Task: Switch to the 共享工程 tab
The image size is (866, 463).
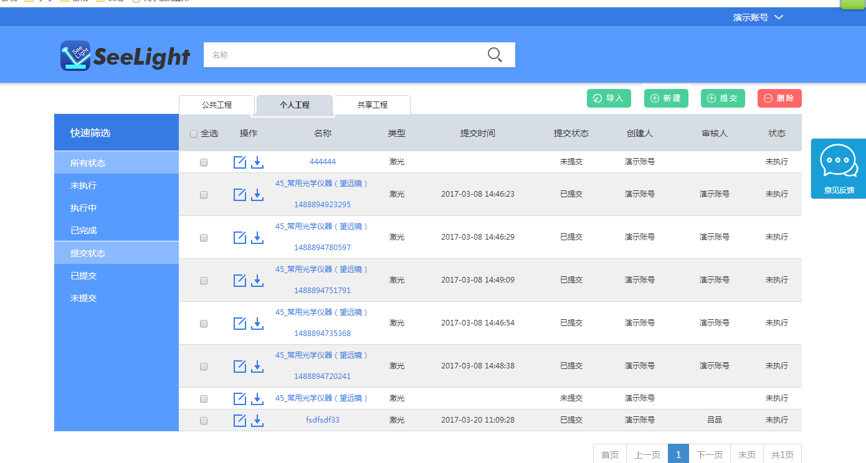Action: (373, 105)
